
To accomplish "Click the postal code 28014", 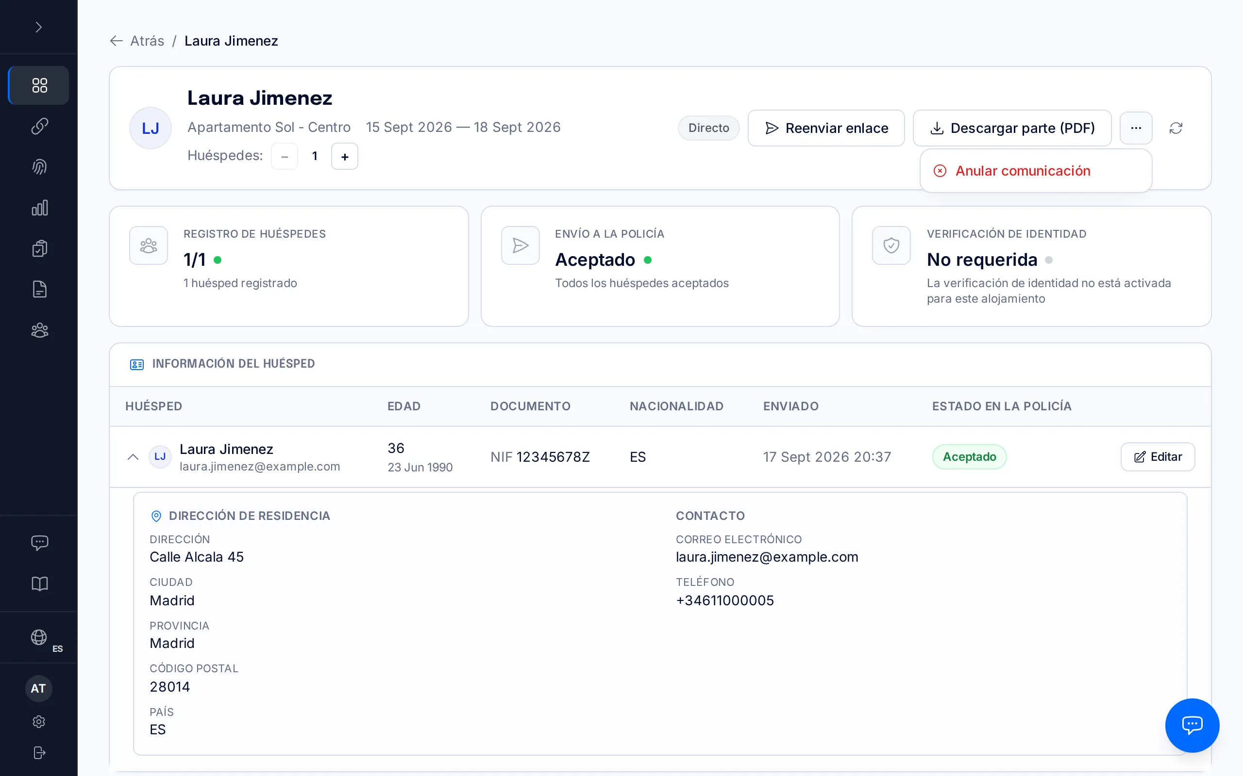I will (x=169, y=687).
